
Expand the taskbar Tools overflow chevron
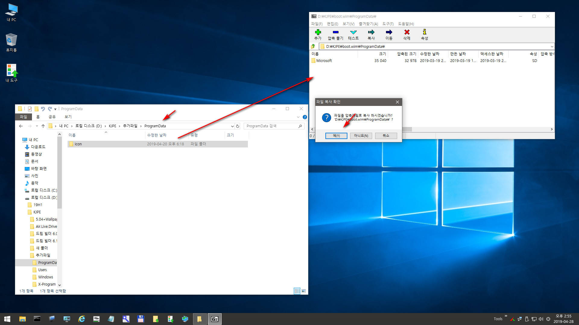pyautogui.click(x=506, y=316)
